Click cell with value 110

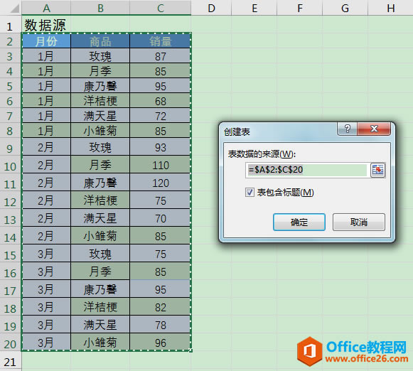(x=161, y=165)
